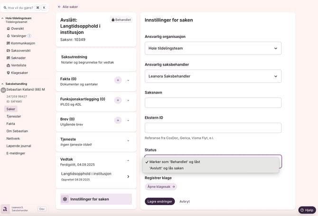The height and width of the screenshot is (216, 318).
Task: Choose 'Avslutt og lås saken' option
Action: (166, 168)
